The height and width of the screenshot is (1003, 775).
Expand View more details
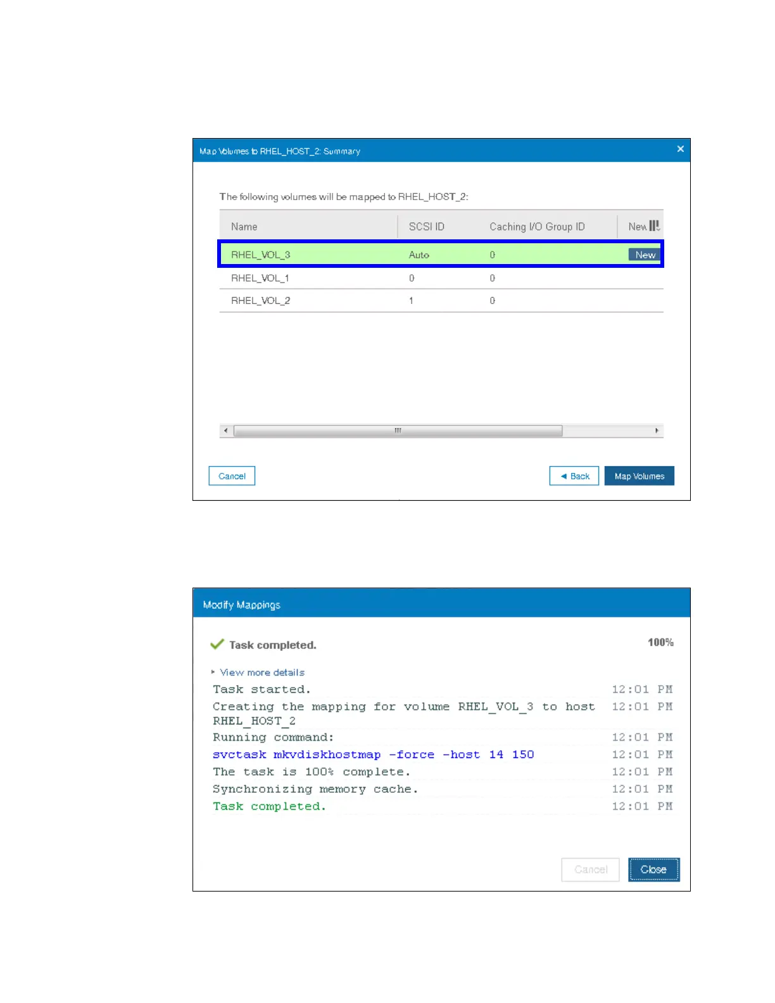point(262,672)
